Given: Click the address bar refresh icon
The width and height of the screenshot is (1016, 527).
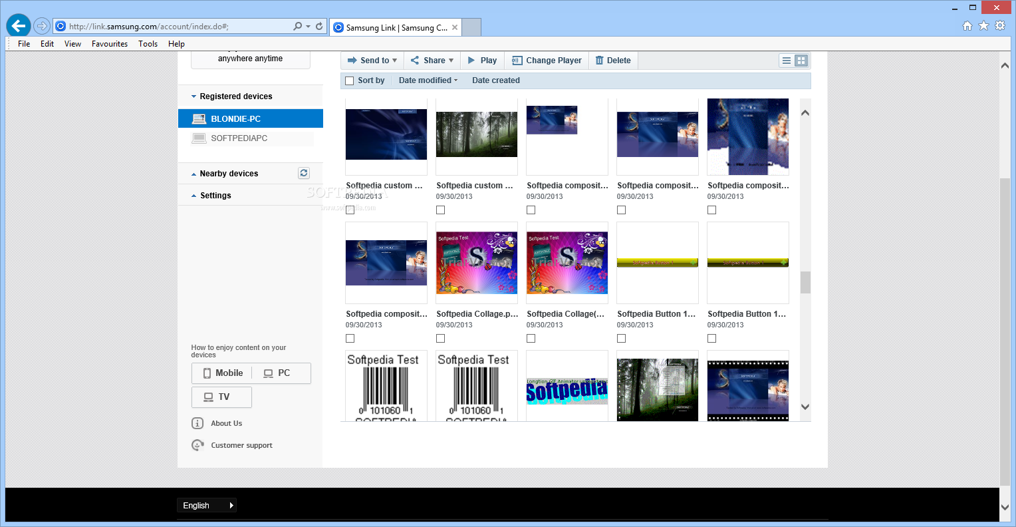Looking at the screenshot, I should coord(319,27).
